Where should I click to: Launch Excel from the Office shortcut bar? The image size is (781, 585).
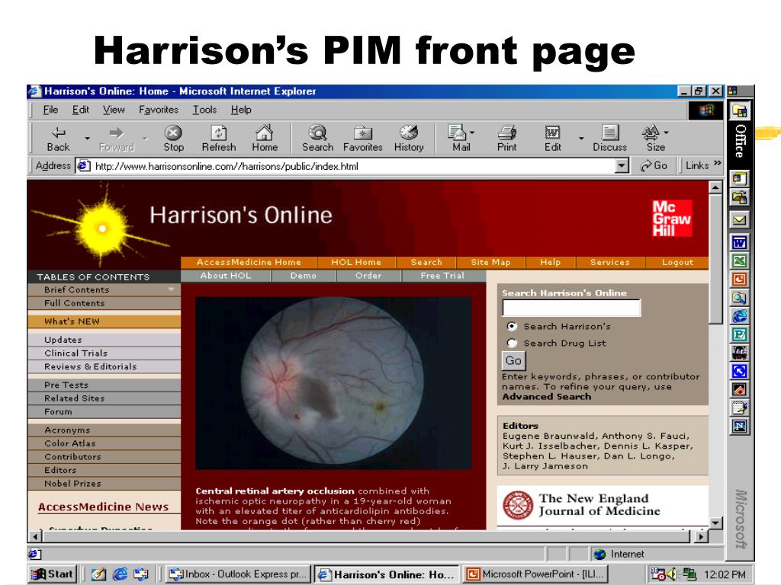tap(740, 261)
